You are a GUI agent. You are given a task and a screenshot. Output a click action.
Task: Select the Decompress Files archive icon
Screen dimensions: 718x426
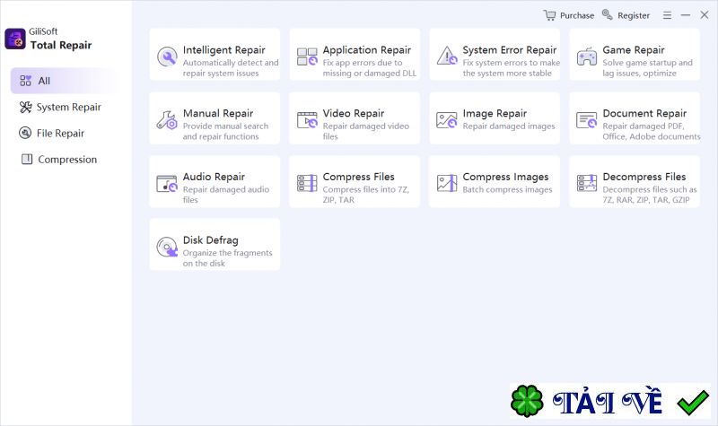click(x=587, y=183)
